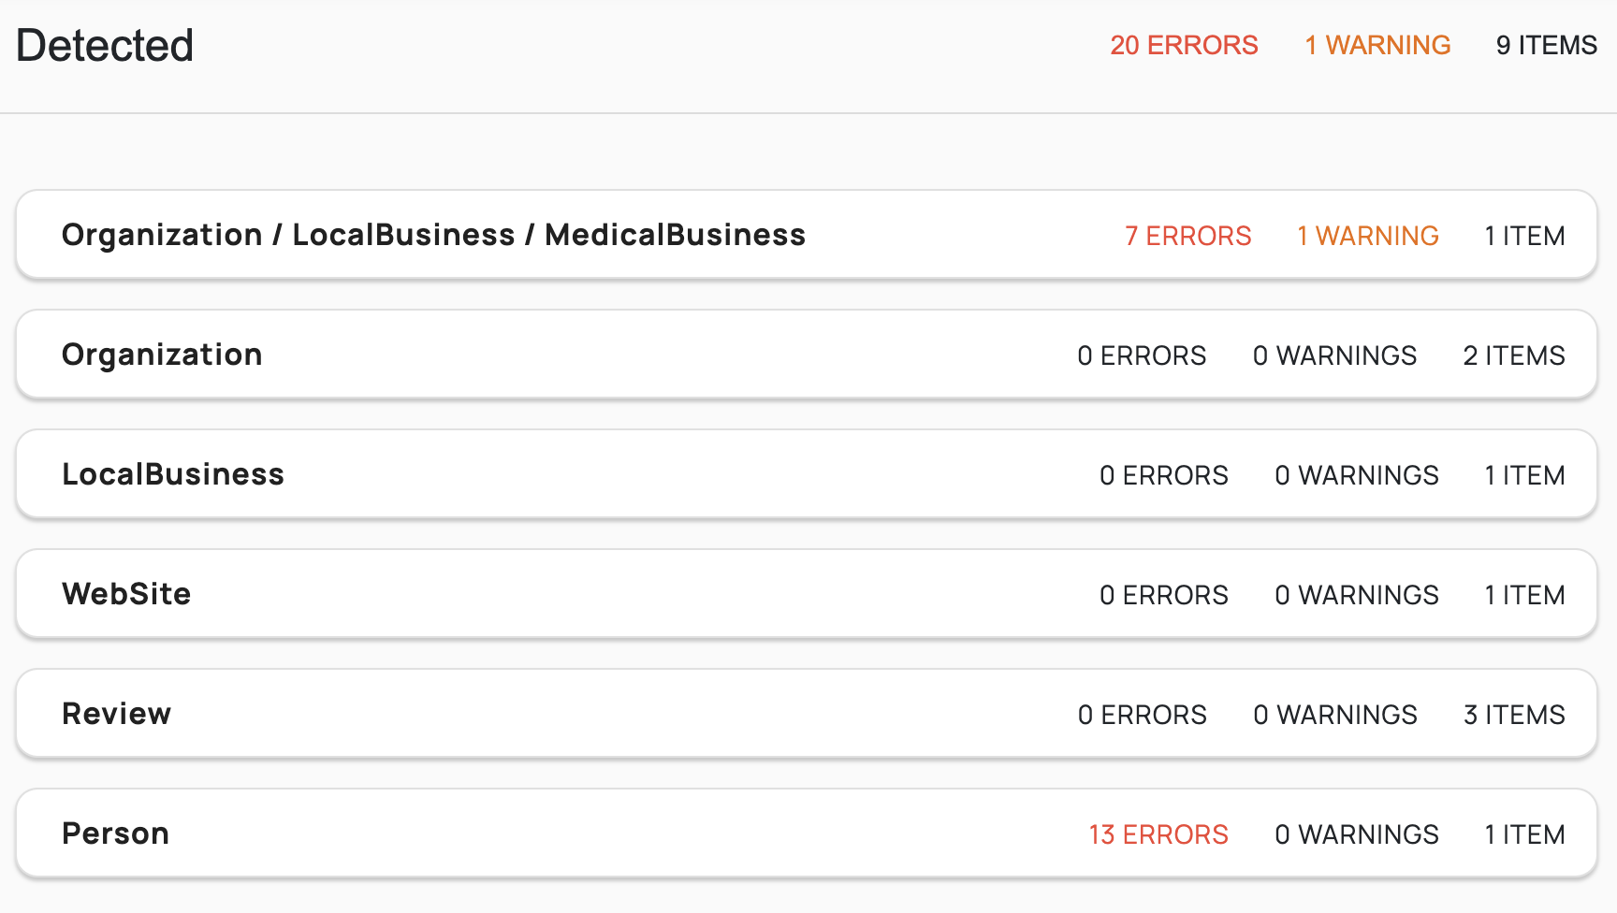Expand the WebSite section

point(125,593)
